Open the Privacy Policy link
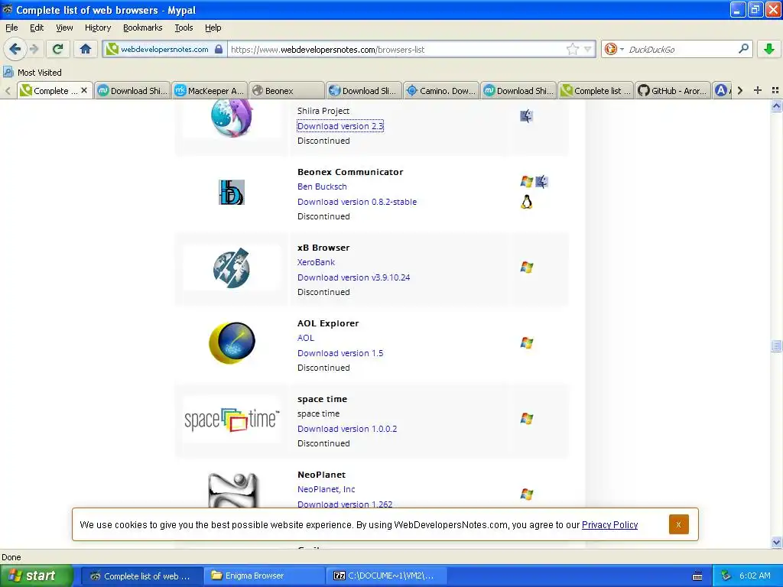 pyautogui.click(x=609, y=524)
